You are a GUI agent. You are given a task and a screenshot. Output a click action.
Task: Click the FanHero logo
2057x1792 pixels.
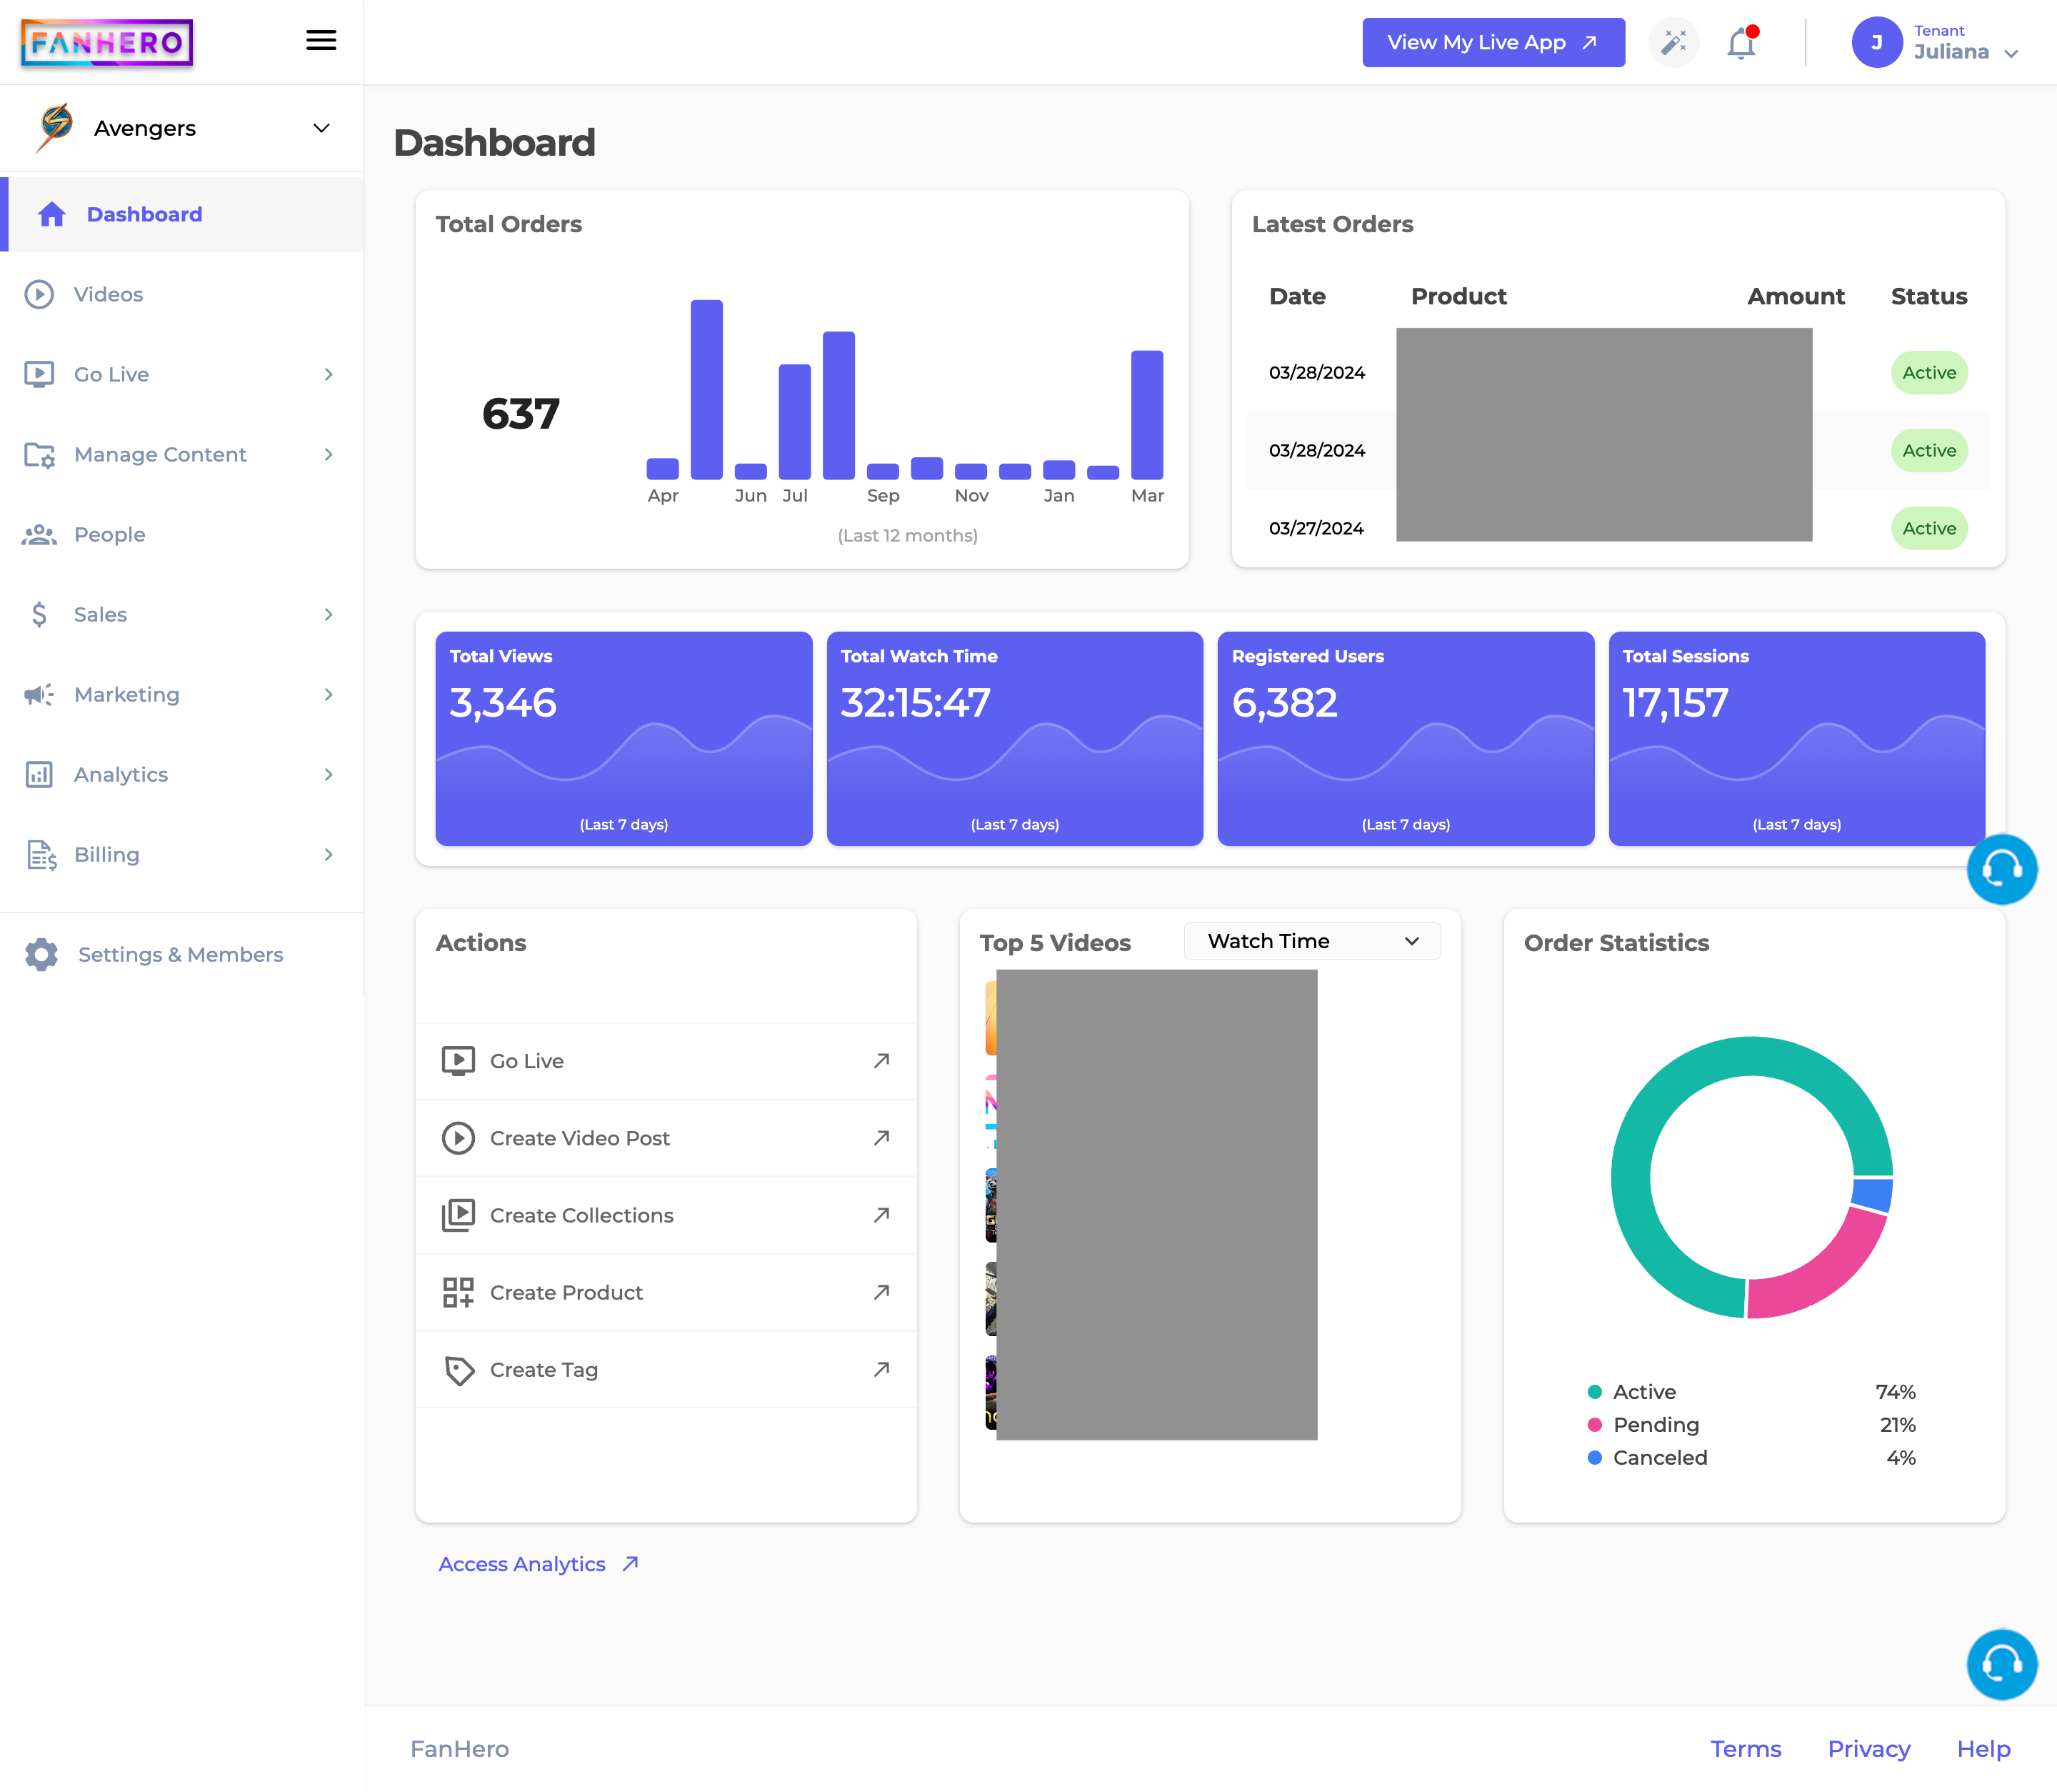coord(107,43)
